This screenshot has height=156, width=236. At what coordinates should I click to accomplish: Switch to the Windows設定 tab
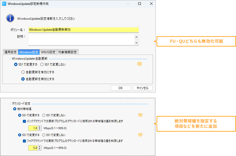[x=29, y=52]
